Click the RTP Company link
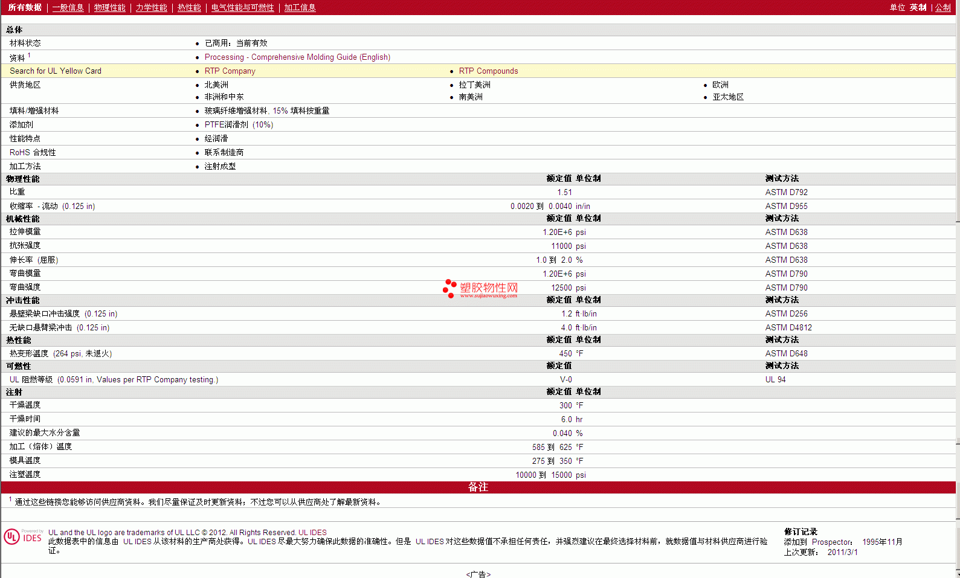Screen dimensions: 960x578 (230, 71)
